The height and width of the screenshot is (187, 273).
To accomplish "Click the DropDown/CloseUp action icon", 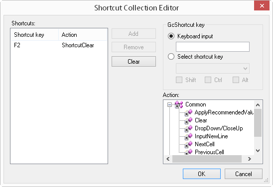I will 188,128.
